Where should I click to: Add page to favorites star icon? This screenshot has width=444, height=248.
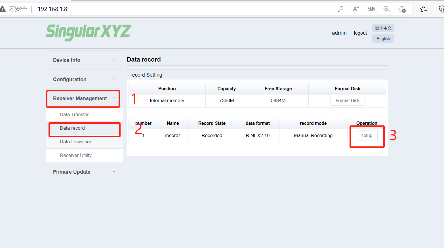coord(402,9)
